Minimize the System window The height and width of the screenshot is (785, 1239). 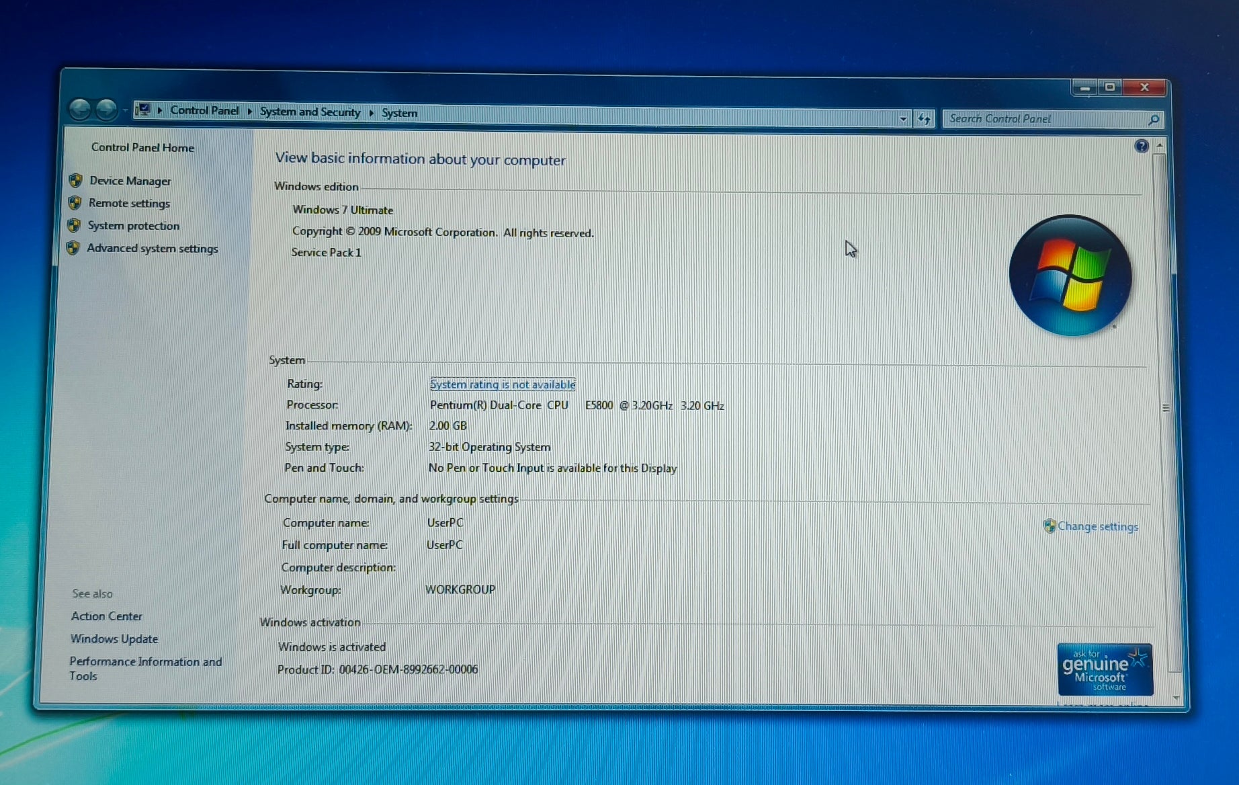[x=1085, y=87]
